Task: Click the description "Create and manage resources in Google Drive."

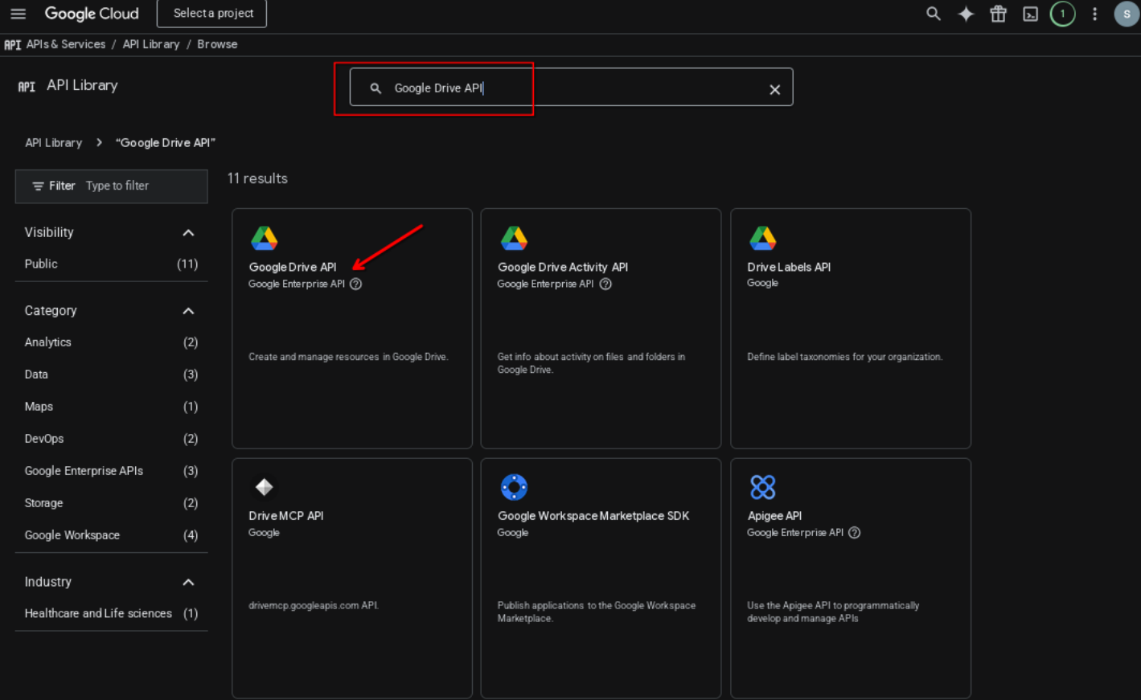Action: 348,357
